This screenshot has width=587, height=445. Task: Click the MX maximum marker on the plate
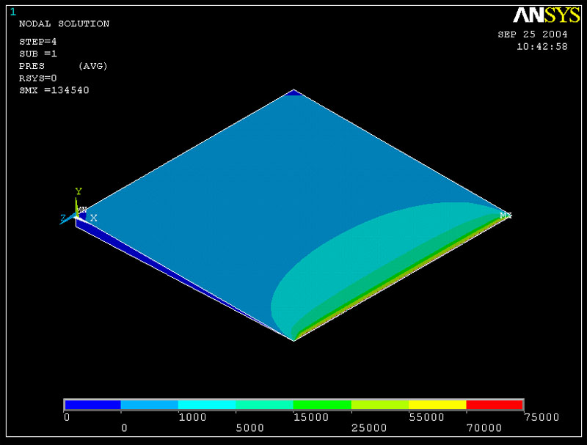pyautogui.click(x=506, y=216)
